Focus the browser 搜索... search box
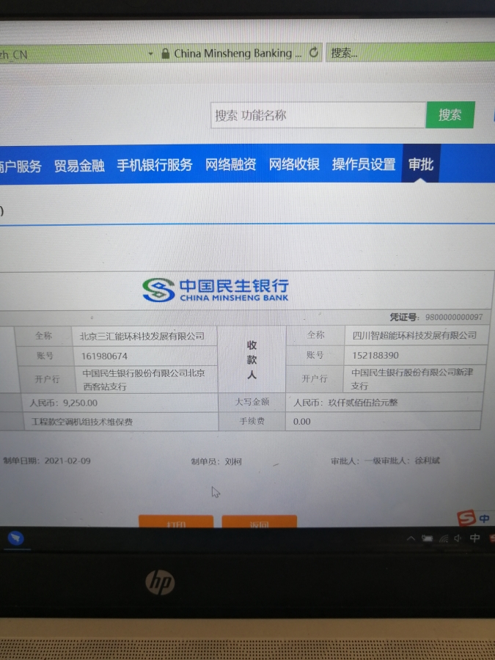The width and height of the screenshot is (495, 660). pos(411,53)
